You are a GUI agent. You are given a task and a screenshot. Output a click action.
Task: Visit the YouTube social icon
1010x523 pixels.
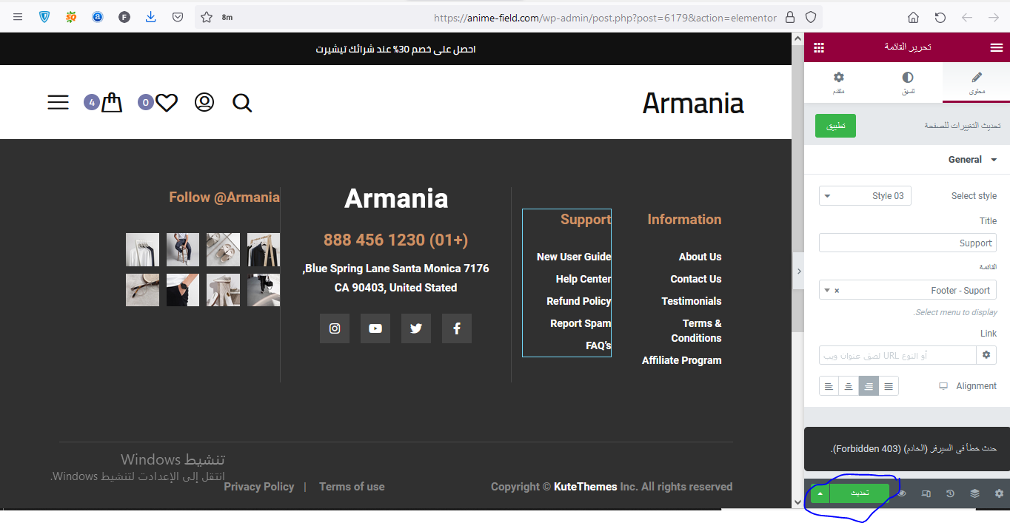[x=375, y=328]
